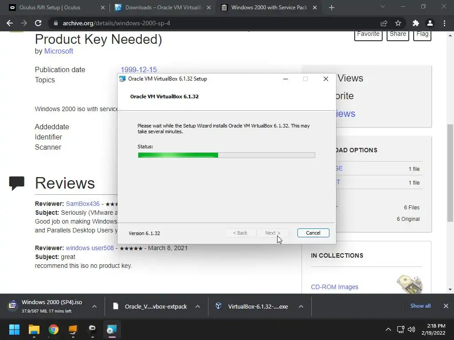The height and width of the screenshot is (340, 454).
Task: Open the Oculus app on taskbar
Action: 92,329
